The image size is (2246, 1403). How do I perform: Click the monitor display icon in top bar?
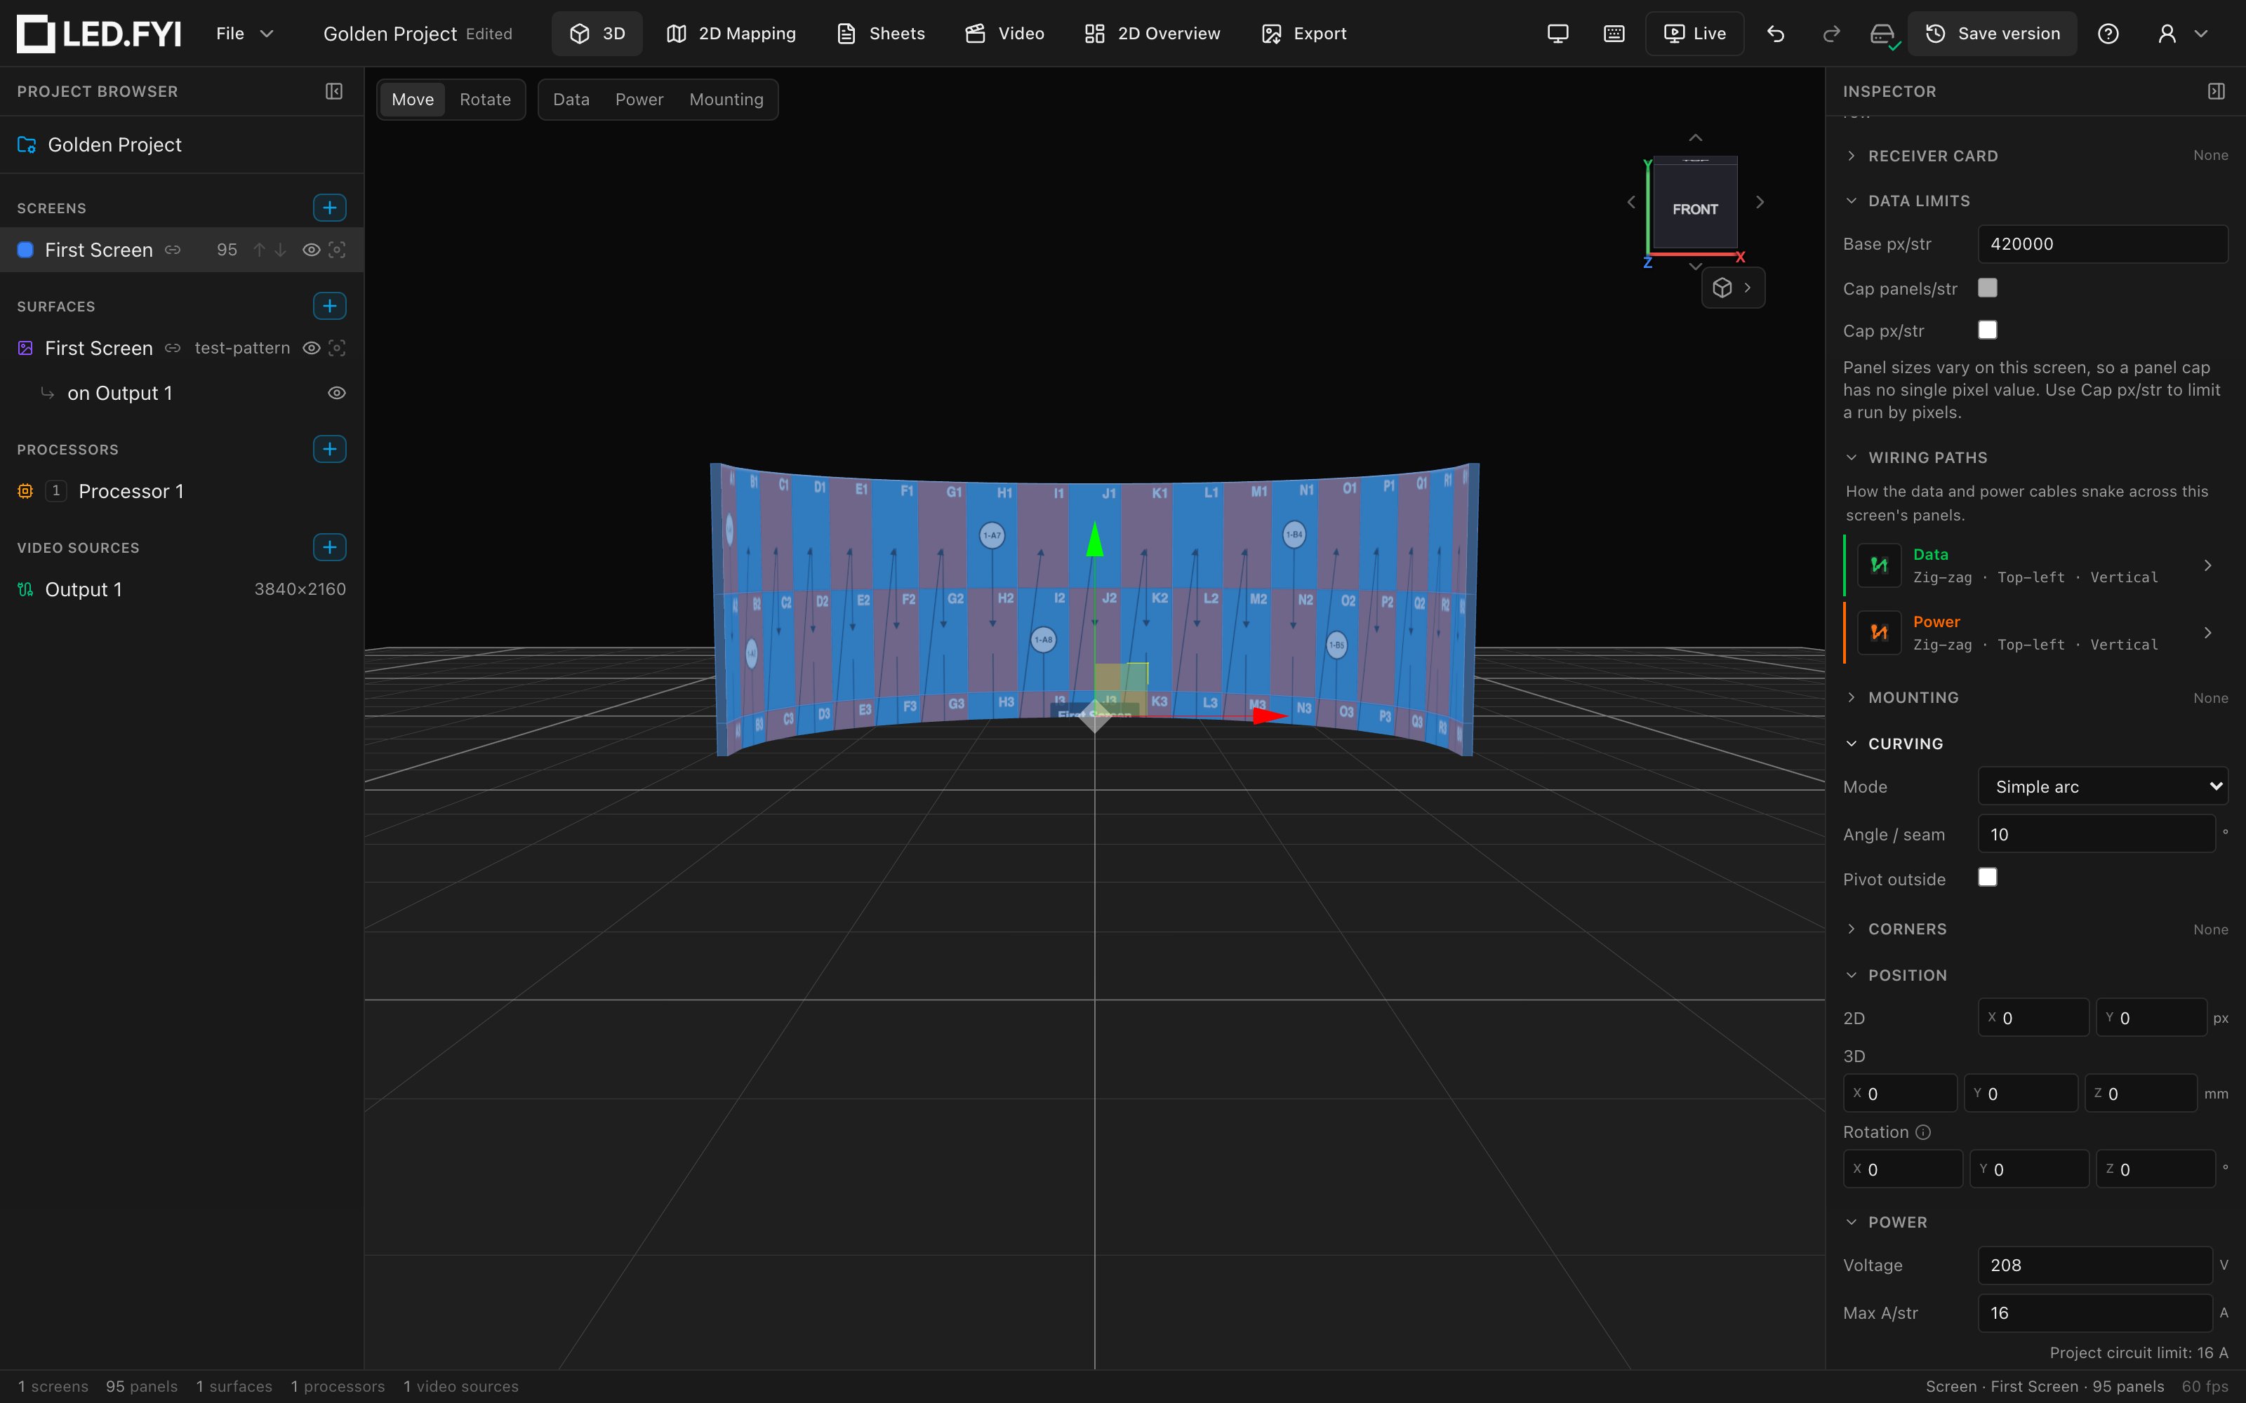(x=1558, y=34)
